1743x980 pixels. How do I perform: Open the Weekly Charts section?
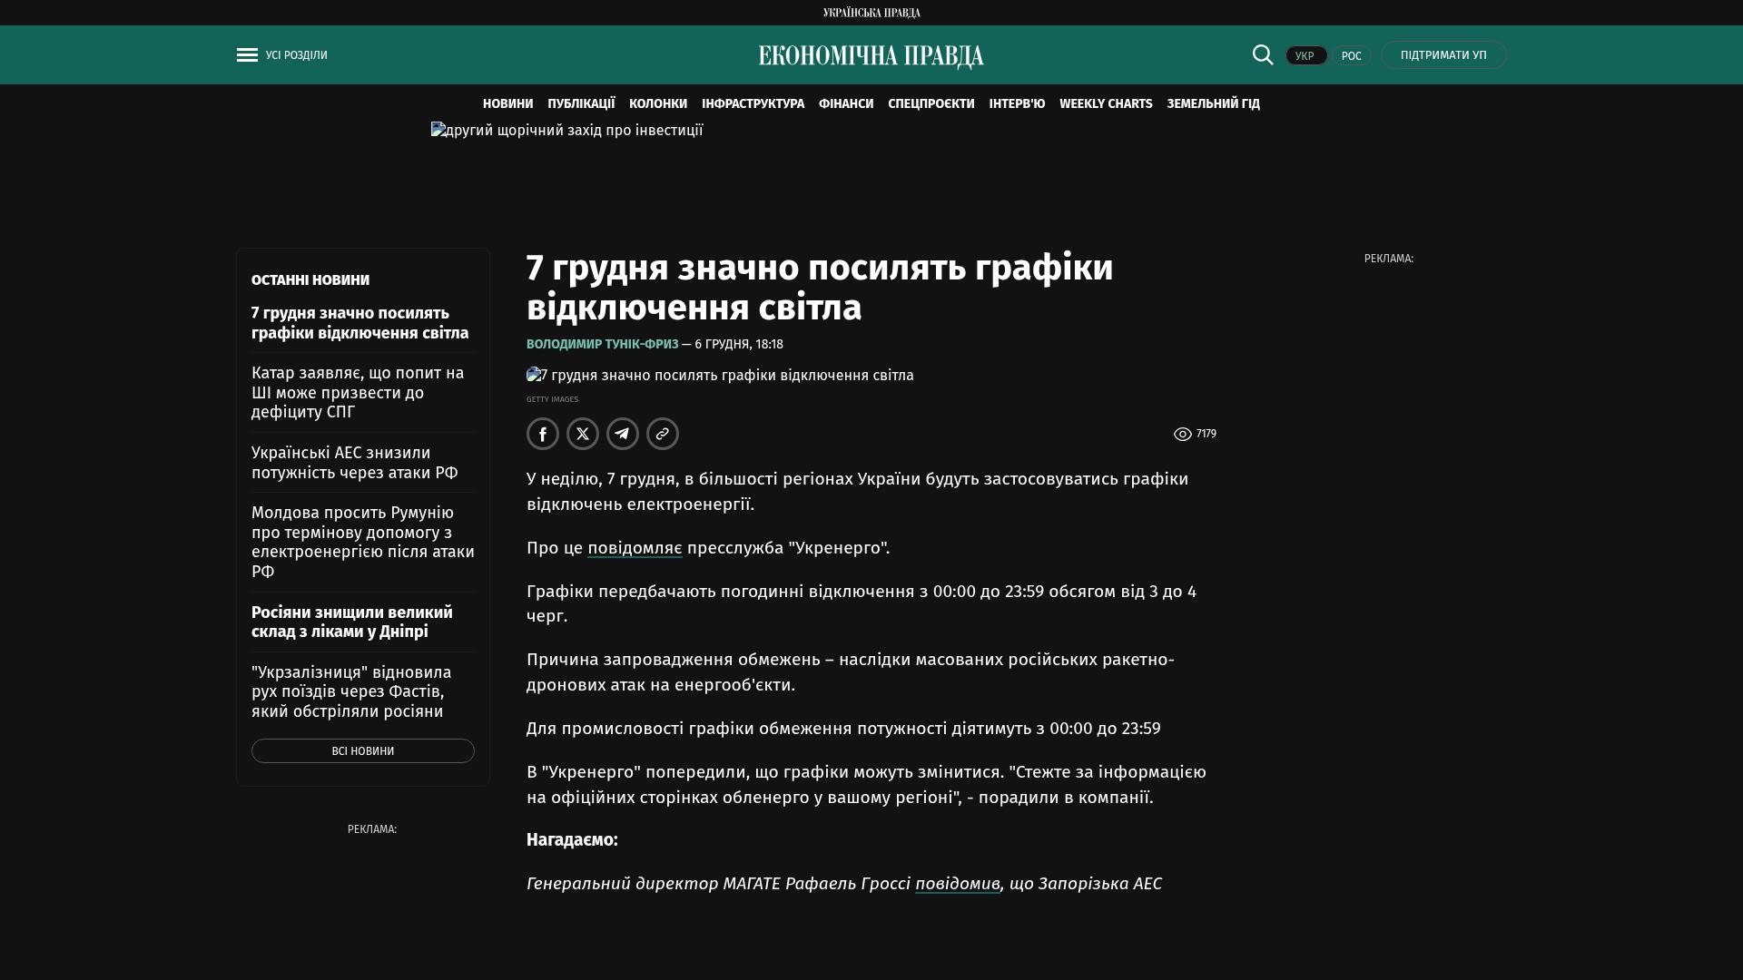click(1105, 104)
